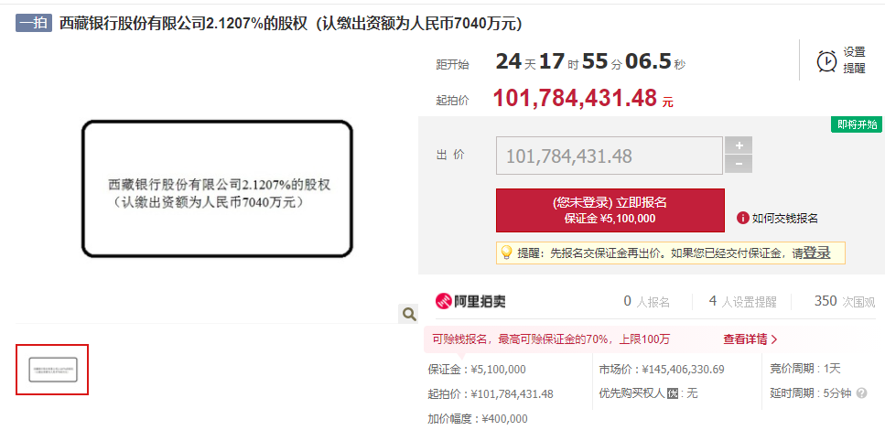885x441 pixels.
Task: Decrease bid with the minus button
Action: [x=739, y=164]
